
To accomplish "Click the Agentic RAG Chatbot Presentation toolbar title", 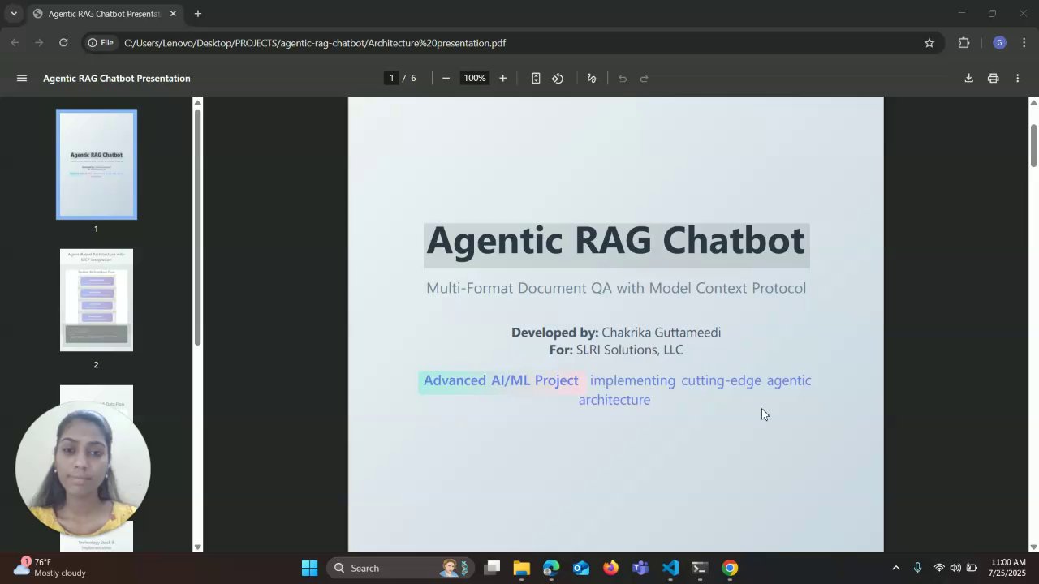I will 117,79.
